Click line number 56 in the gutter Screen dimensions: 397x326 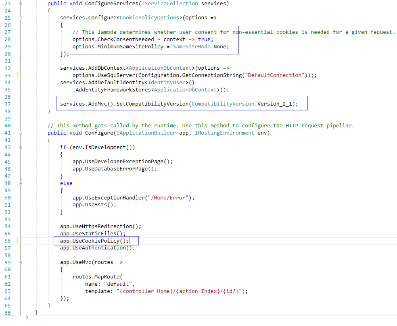tap(8, 241)
